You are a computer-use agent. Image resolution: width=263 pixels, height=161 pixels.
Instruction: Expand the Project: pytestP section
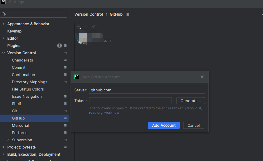coord(3,147)
